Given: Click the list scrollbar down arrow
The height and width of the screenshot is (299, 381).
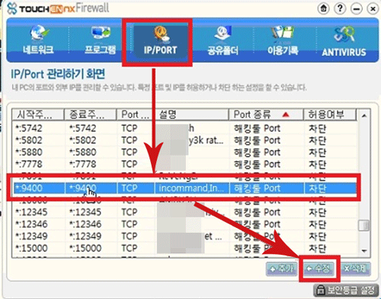Looking at the screenshot, I should point(364,251).
